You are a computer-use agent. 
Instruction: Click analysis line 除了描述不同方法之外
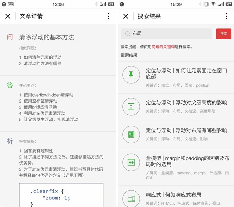click(61, 160)
